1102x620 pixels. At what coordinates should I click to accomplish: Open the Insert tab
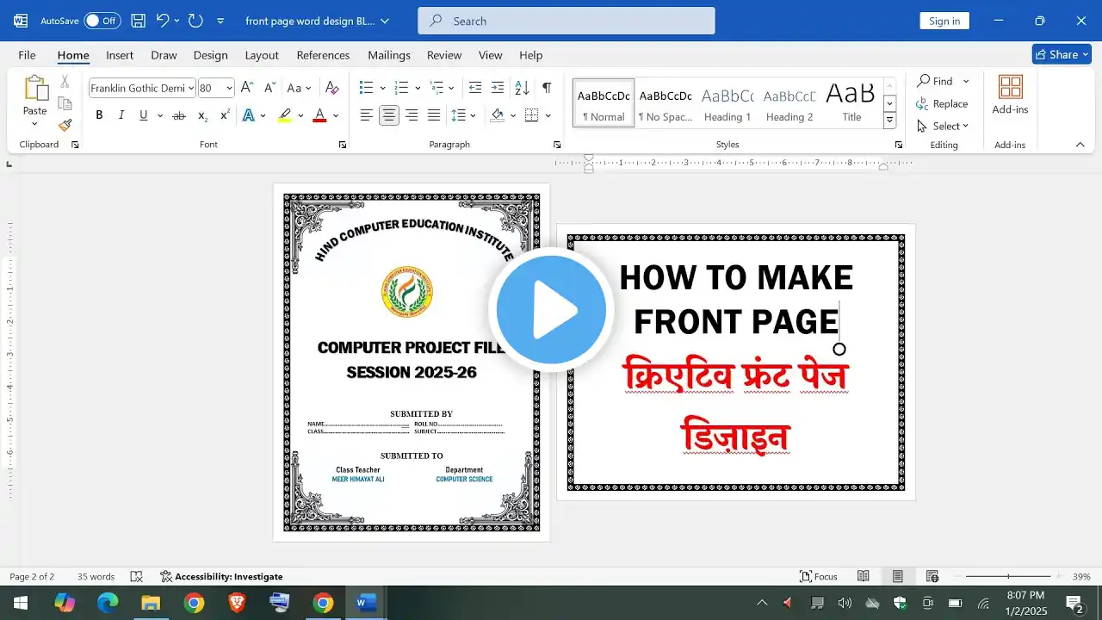(x=120, y=55)
